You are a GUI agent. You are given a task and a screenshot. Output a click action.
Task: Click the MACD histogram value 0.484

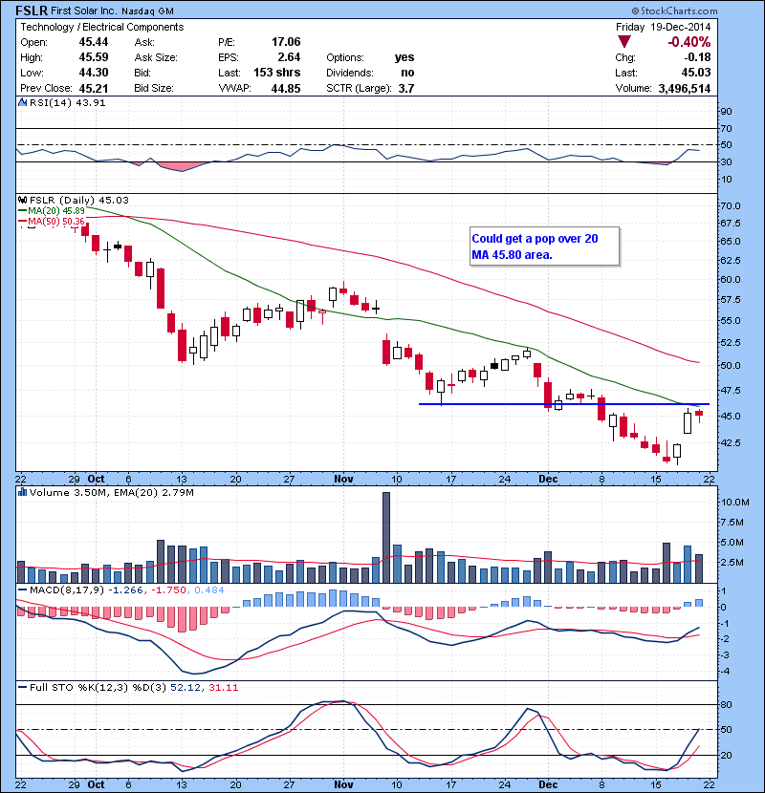pyautogui.click(x=209, y=589)
